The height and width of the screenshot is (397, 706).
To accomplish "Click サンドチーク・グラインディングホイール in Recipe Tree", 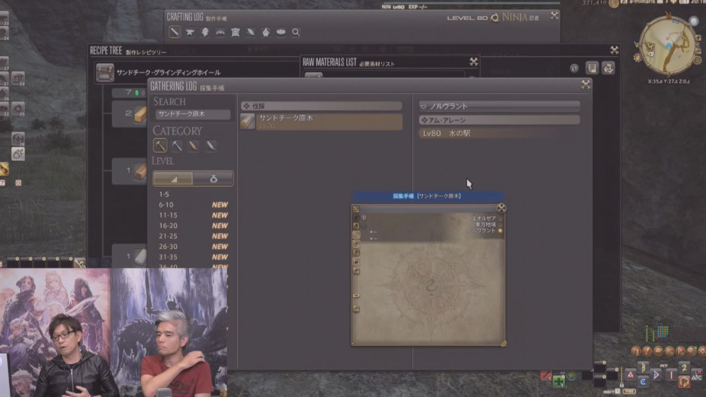I will tap(168, 73).
